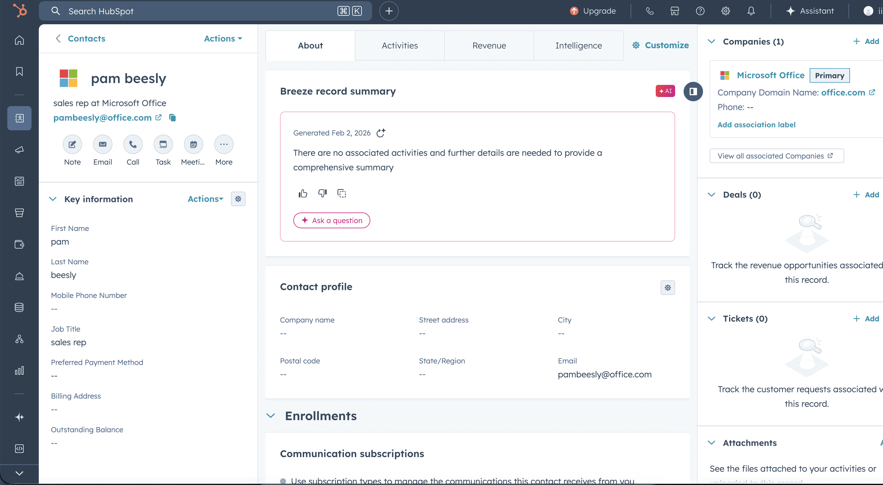Switch to the Activities tab
This screenshot has width=883, height=485.
[399, 45]
